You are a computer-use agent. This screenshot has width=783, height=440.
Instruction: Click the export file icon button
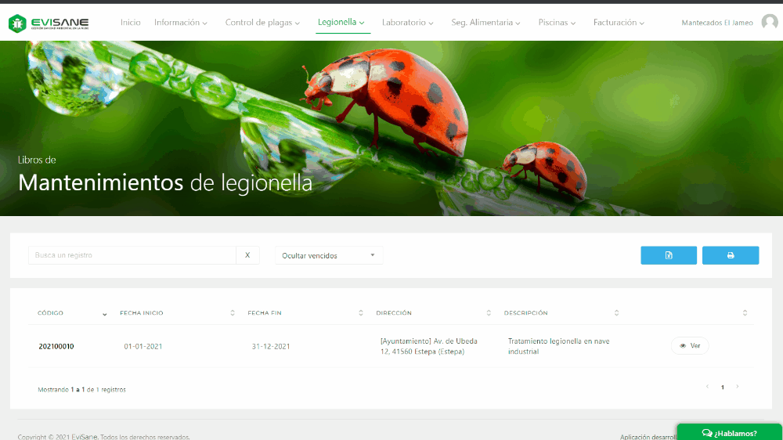(x=668, y=255)
